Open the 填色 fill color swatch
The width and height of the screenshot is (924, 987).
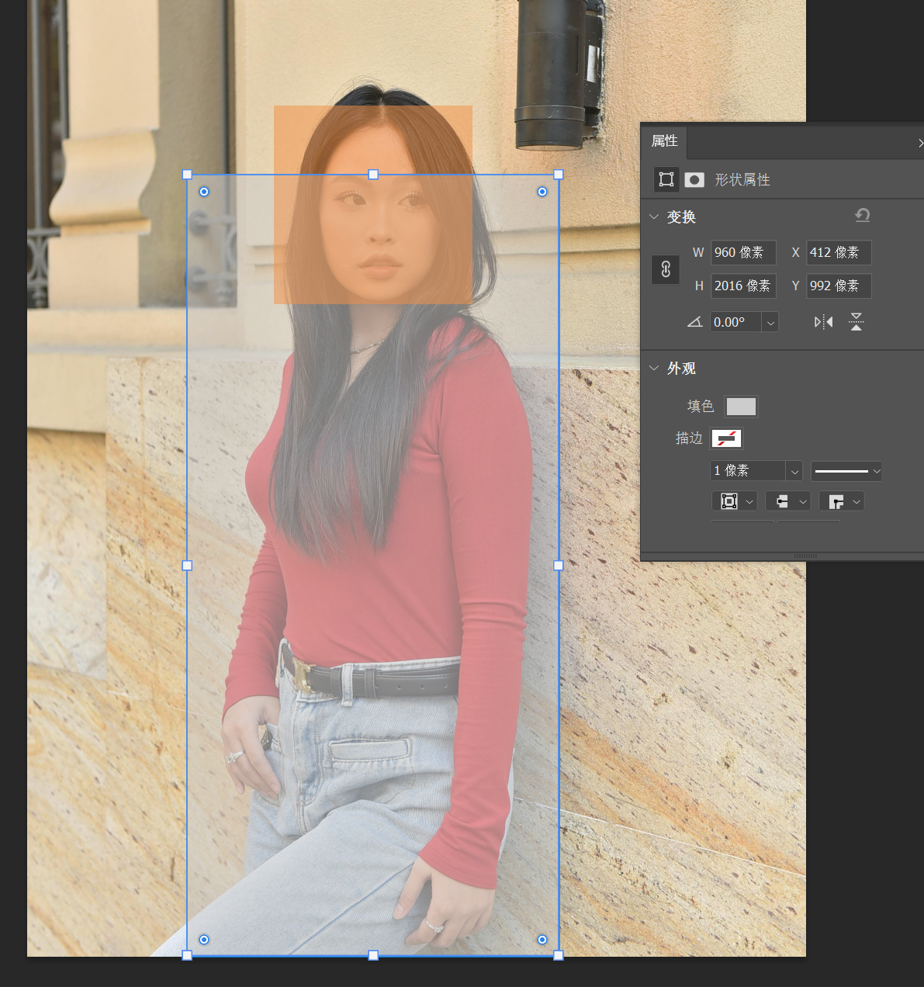point(741,407)
